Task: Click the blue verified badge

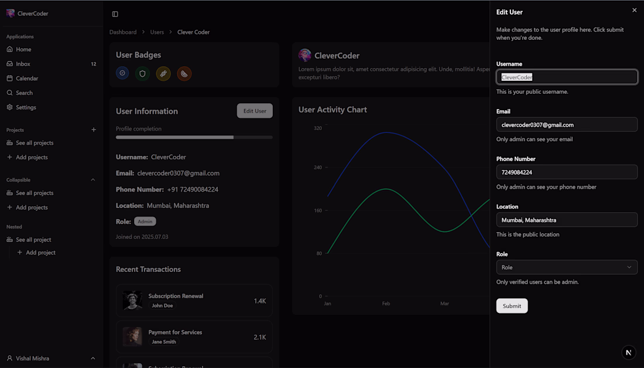Action: pos(122,73)
